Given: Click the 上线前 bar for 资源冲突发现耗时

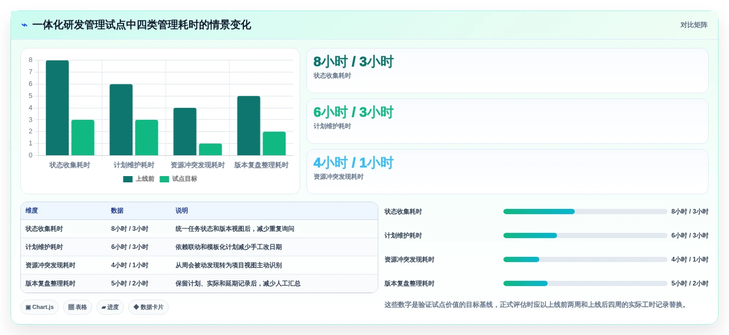Looking at the screenshot, I should point(185,132).
